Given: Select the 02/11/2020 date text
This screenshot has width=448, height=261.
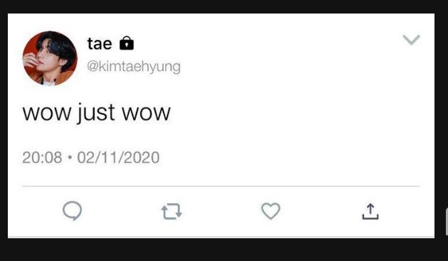Looking at the screenshot, I should click(118, 157).
